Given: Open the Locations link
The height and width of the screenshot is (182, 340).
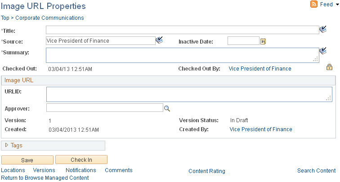Looking at the screenshot, I should (x=13, y=170).
